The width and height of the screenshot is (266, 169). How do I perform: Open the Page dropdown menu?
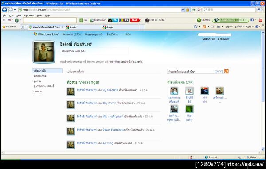point(229,27)
